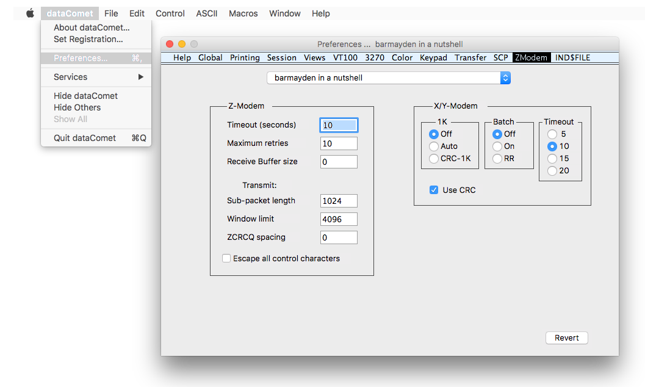The image size is (645, 387).
Task: Open the Window menu
Action: [x=284, y=13]
